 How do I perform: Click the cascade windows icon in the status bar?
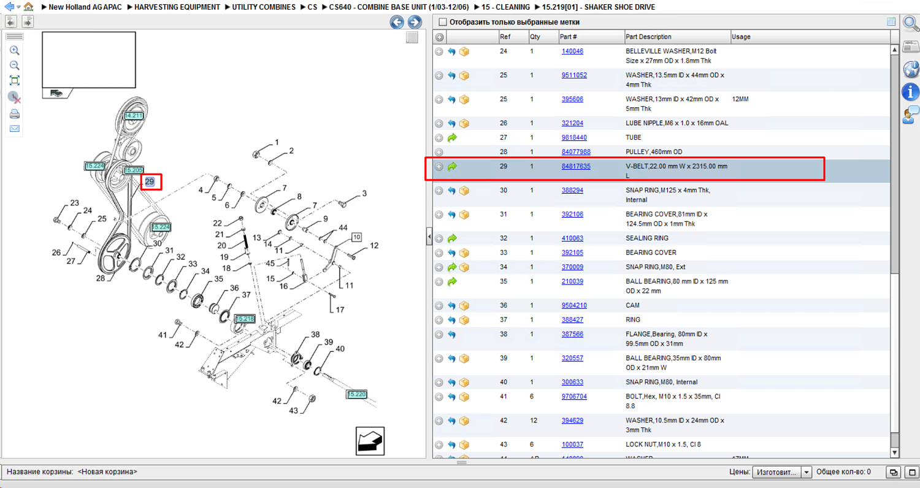(x=894, y=472)
